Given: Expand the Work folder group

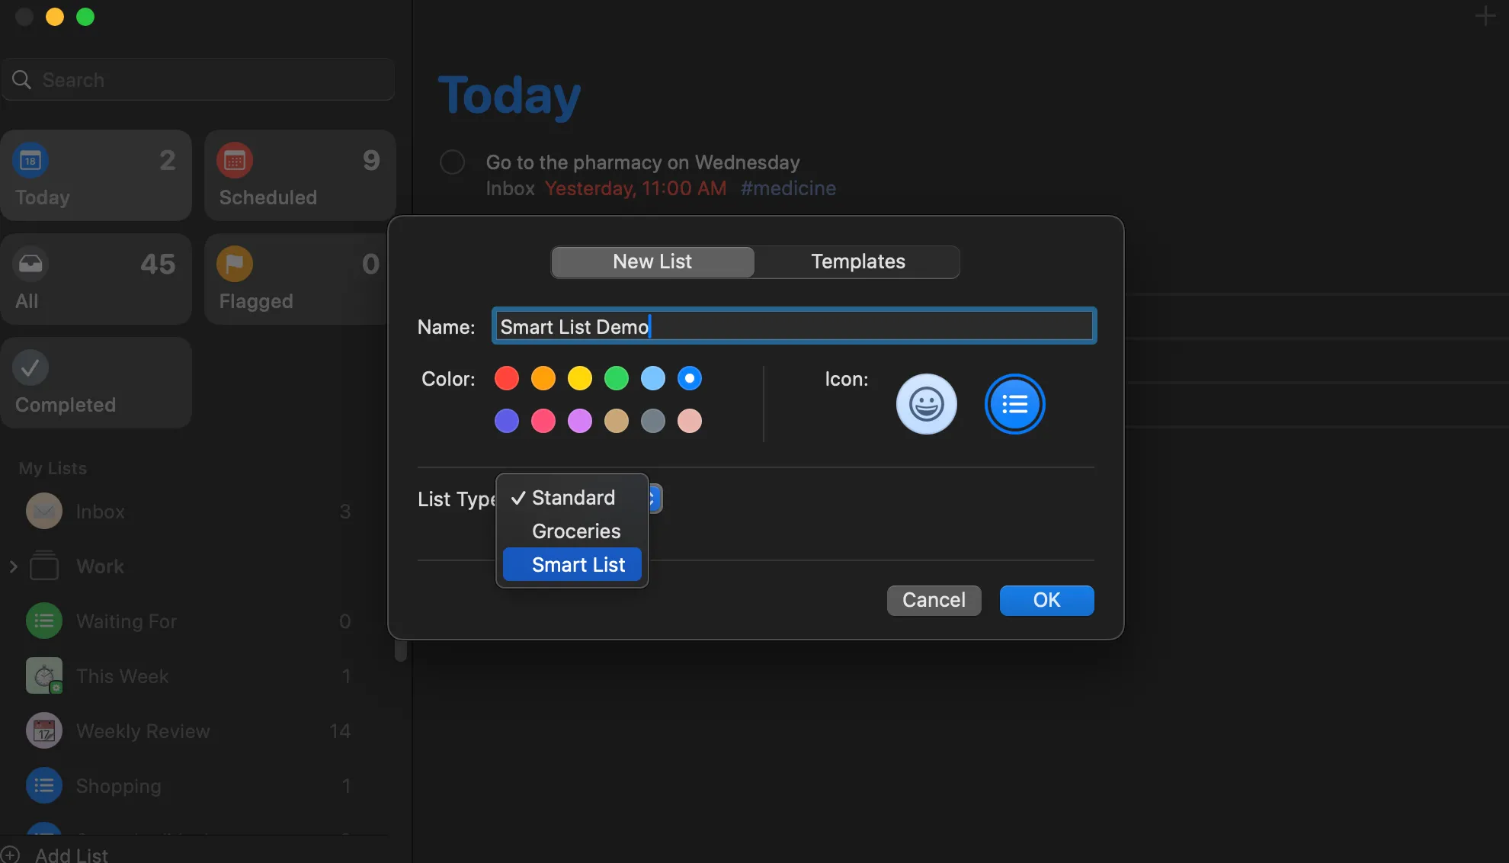Looking at the screenshot, I should [13, 566].
